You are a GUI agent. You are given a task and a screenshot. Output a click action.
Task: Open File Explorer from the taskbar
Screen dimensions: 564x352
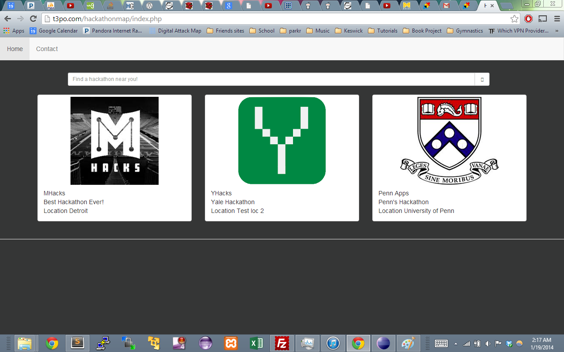pos(25,343)
